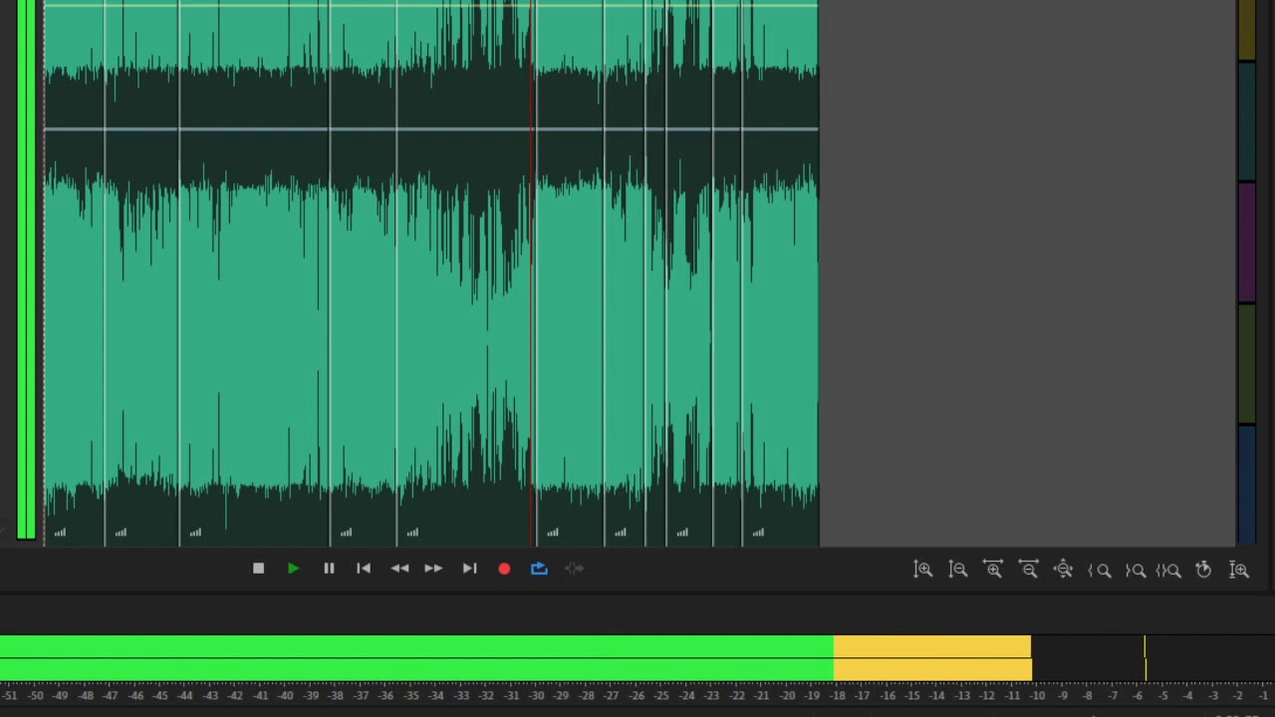Click the -18 value on the dB scale
Image resolution: width=1275 pixels, height=717 pixels.
pos(837,696)
